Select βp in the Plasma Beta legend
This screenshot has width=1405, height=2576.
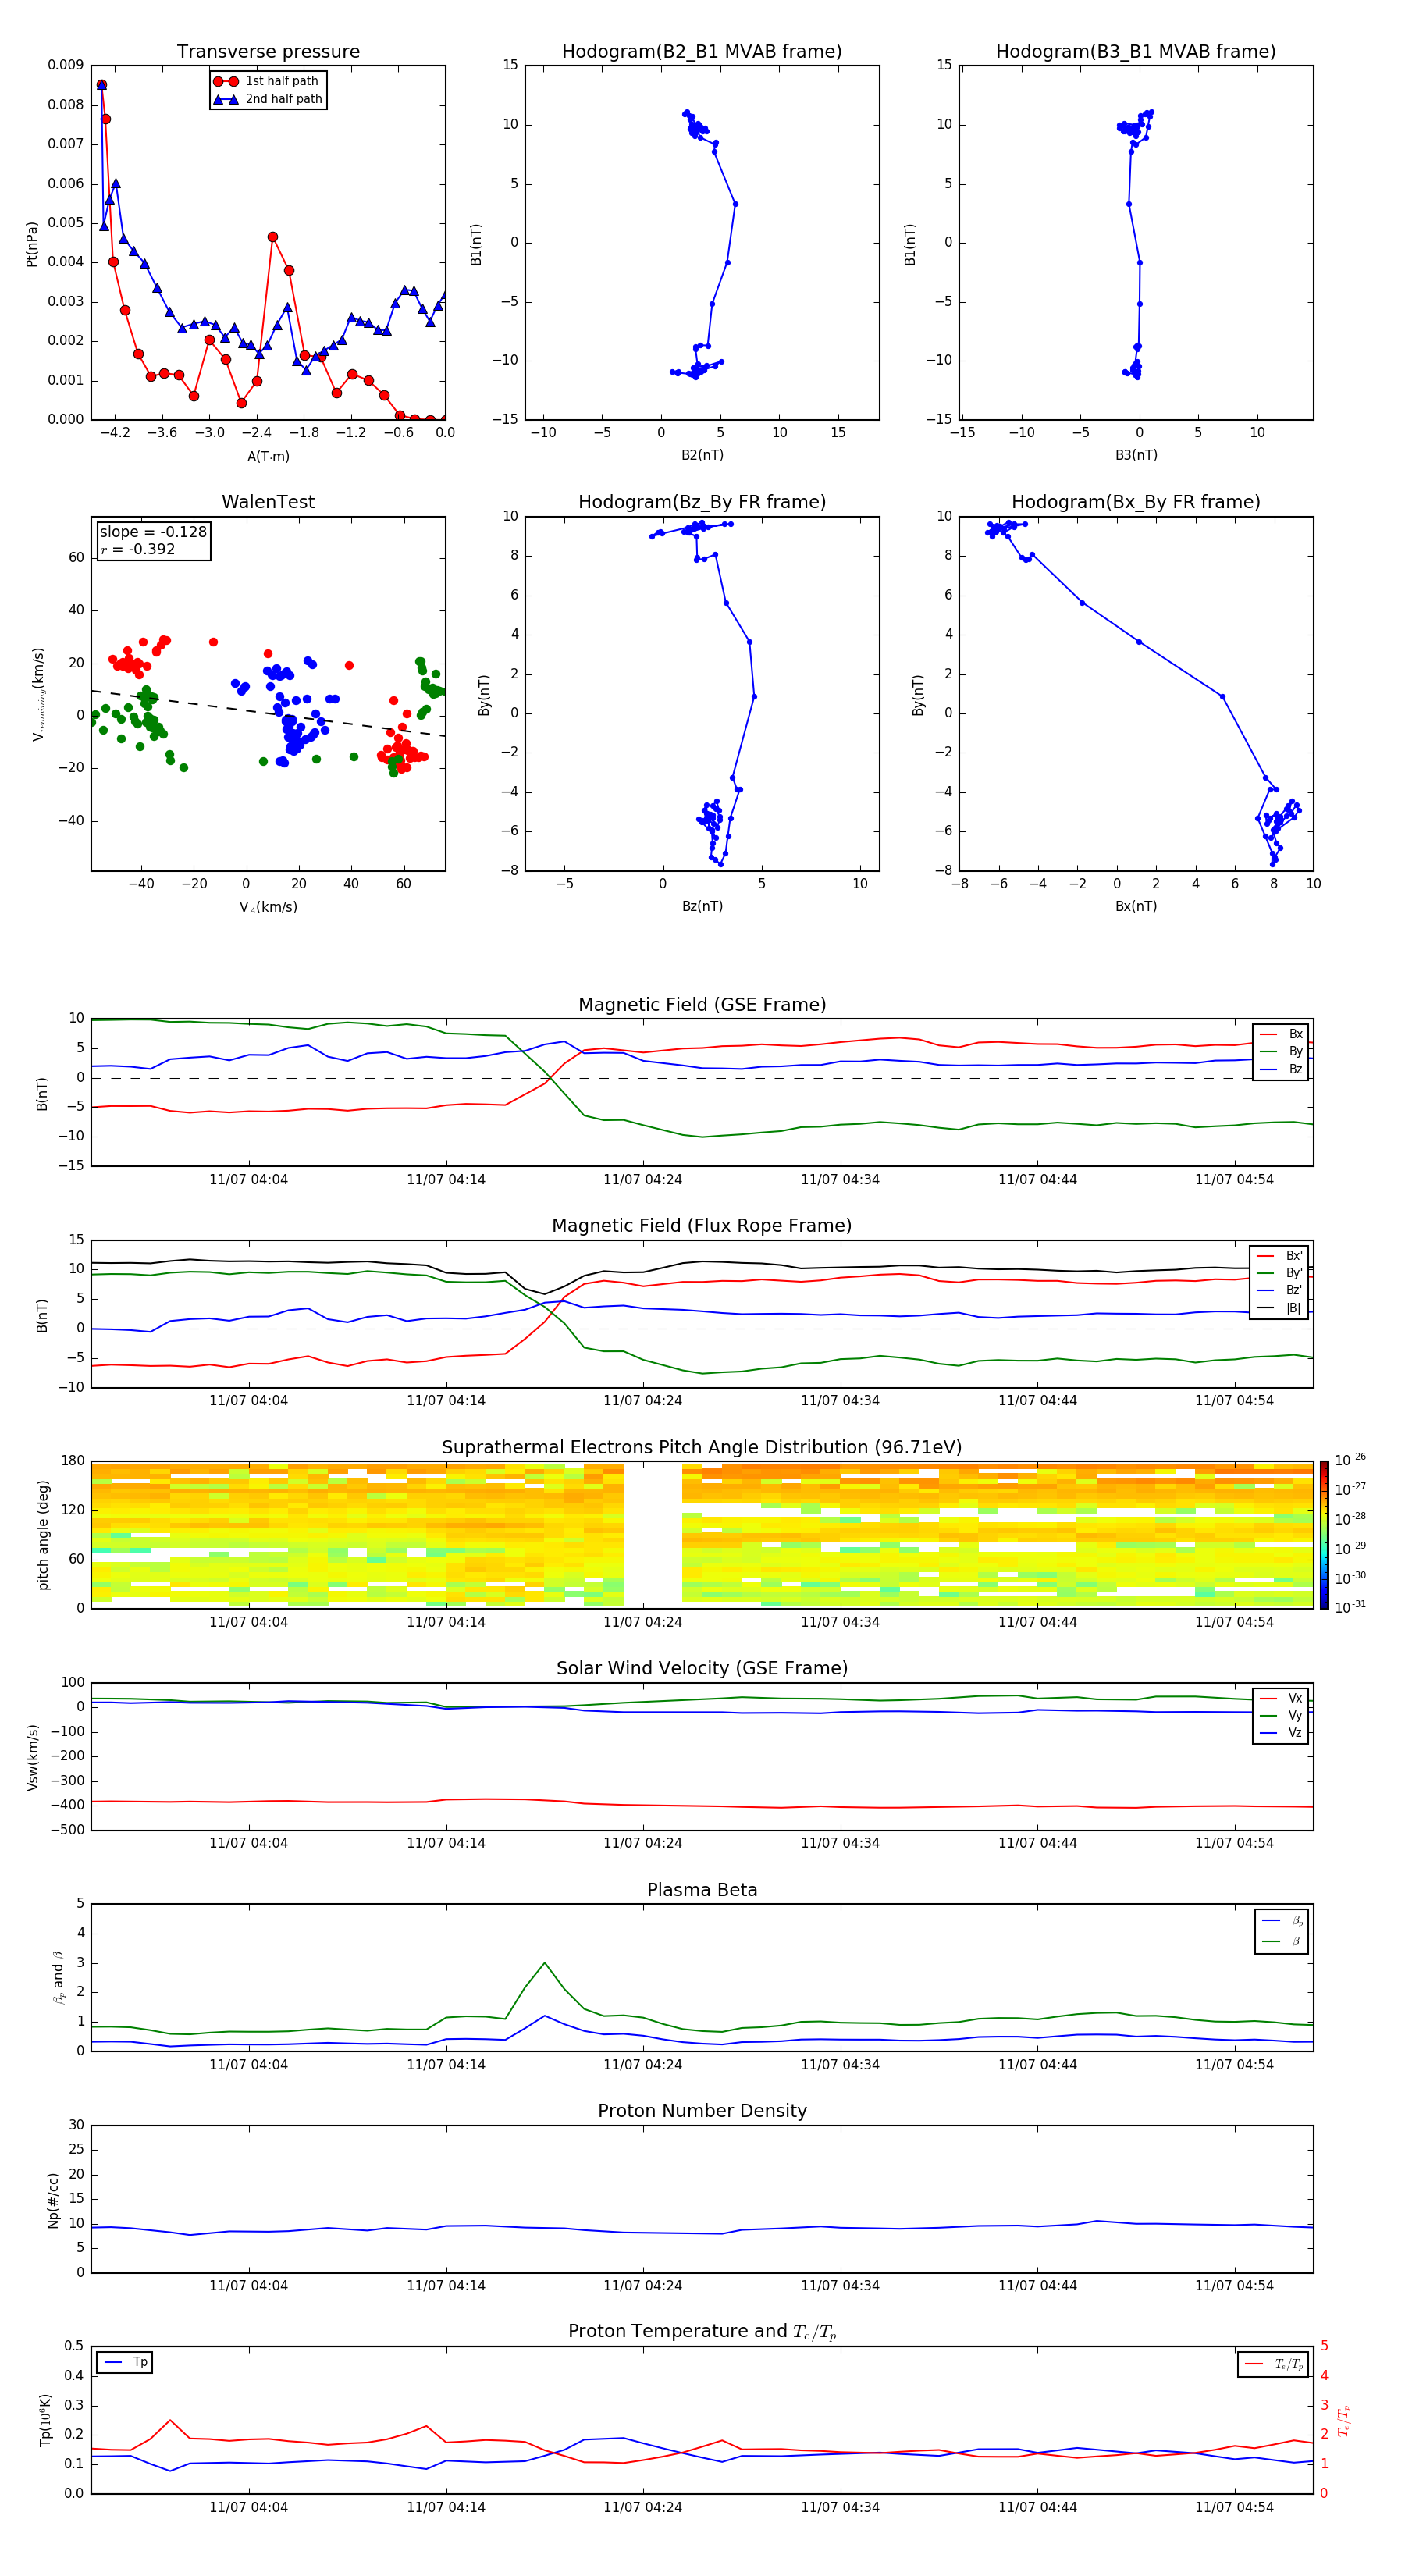click(1282, 1921)
